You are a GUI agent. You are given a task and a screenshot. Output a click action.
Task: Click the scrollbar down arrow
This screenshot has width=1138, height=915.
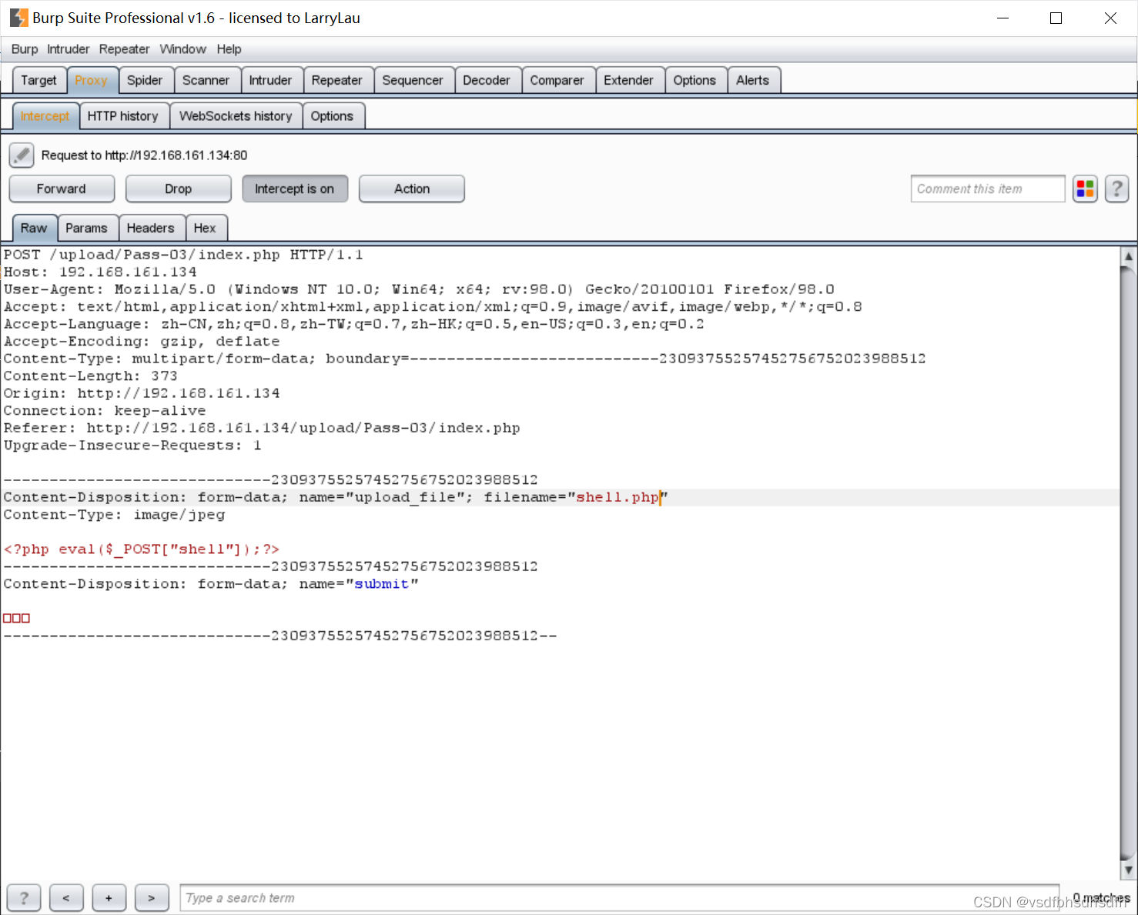click(1128, 870)
